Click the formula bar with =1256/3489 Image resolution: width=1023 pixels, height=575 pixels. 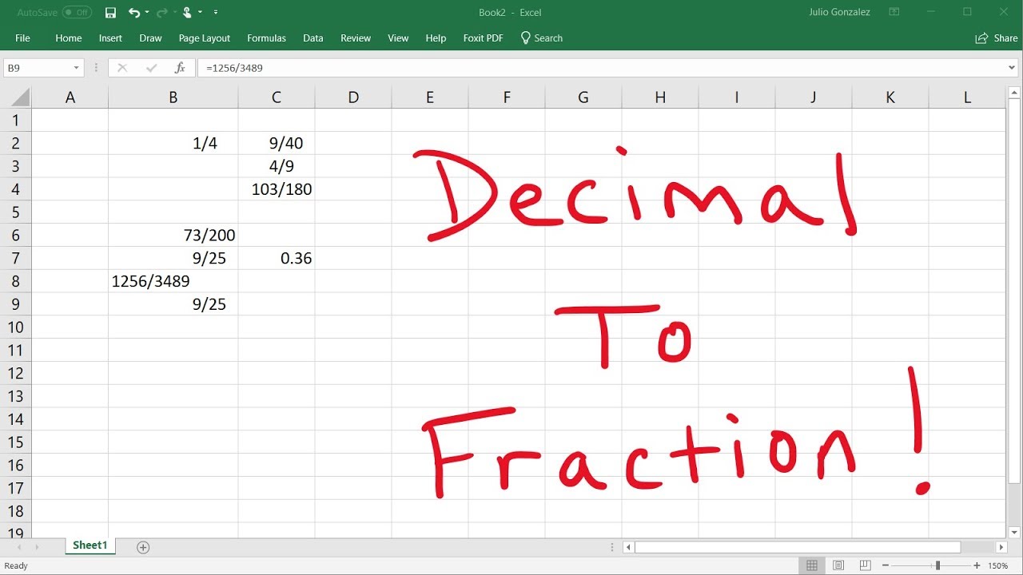(600, 69)
